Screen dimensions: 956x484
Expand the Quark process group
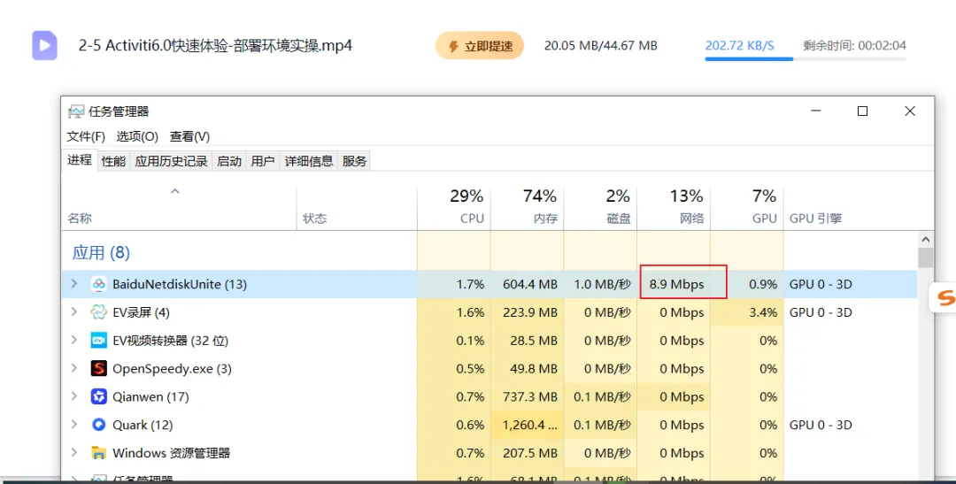(x=74, y=424)
